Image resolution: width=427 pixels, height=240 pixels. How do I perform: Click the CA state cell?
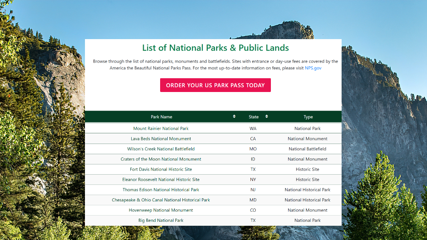coord(253,139)
